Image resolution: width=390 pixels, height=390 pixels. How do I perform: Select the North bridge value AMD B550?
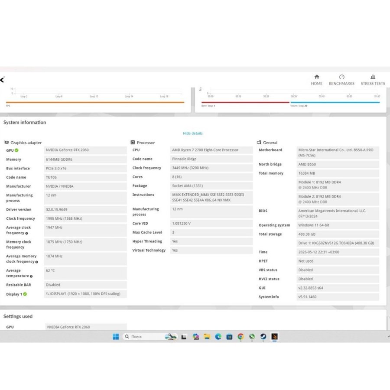(x=338, y=164)
